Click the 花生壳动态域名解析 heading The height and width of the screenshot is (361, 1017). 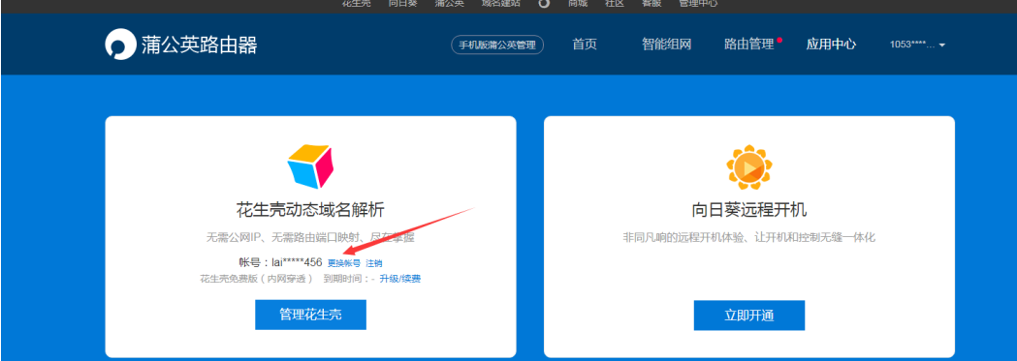310,211
